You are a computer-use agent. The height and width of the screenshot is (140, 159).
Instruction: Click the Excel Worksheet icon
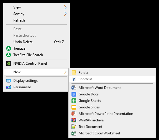(x=74, y=133)
